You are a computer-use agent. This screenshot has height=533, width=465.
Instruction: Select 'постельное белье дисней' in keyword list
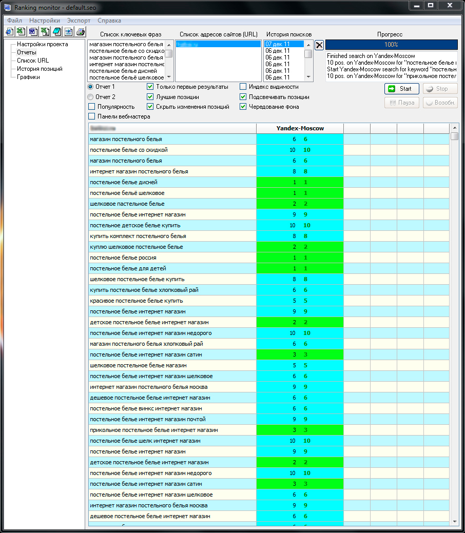coord(127,71)
